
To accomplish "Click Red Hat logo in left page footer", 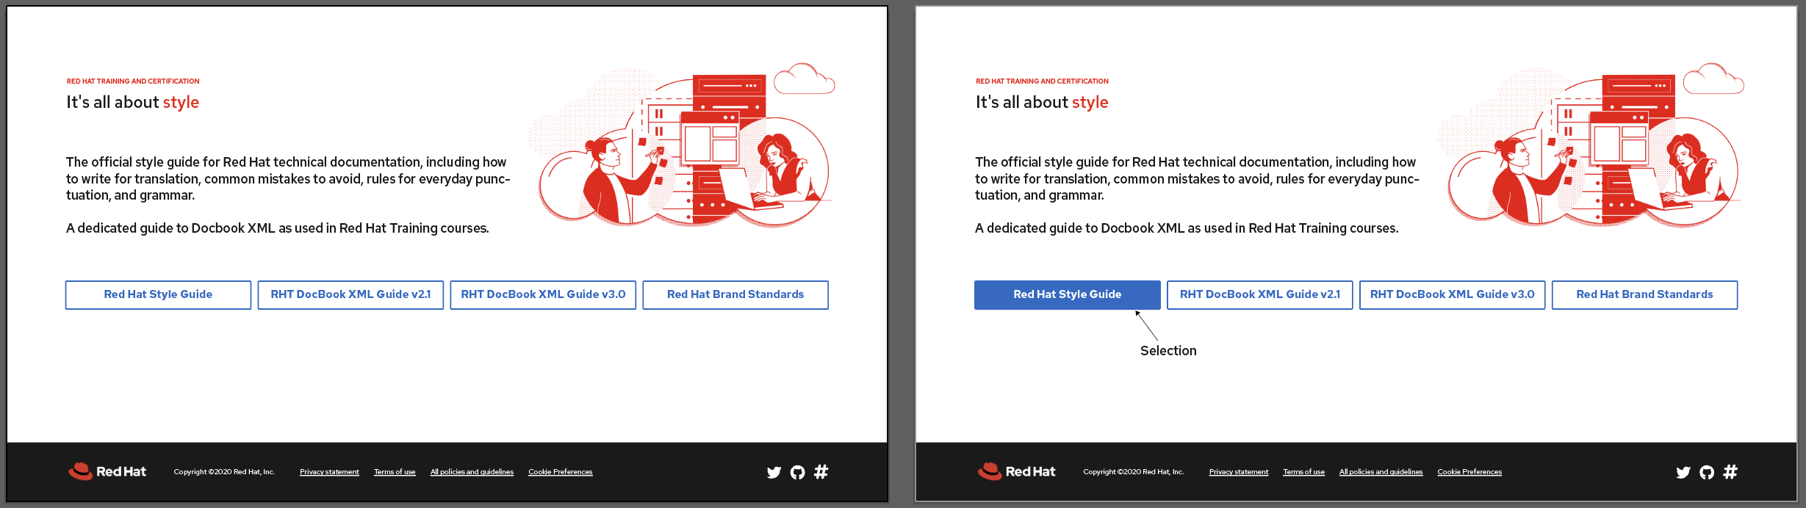I will click(x=107, y=471).
